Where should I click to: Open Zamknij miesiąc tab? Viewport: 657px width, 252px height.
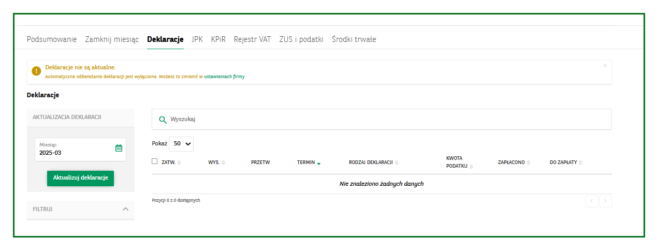(x=112, y=39)
